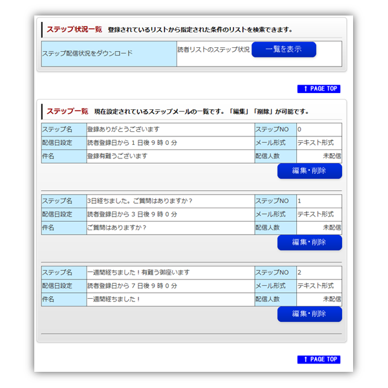Click step number value 1
This screenshot has height=388, width=388.
click(x=299, y=201)
